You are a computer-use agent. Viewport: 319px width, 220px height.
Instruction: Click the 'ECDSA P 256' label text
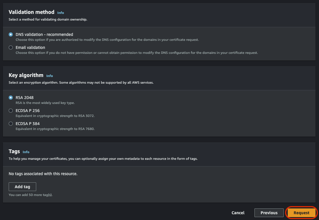pos(28,111)
